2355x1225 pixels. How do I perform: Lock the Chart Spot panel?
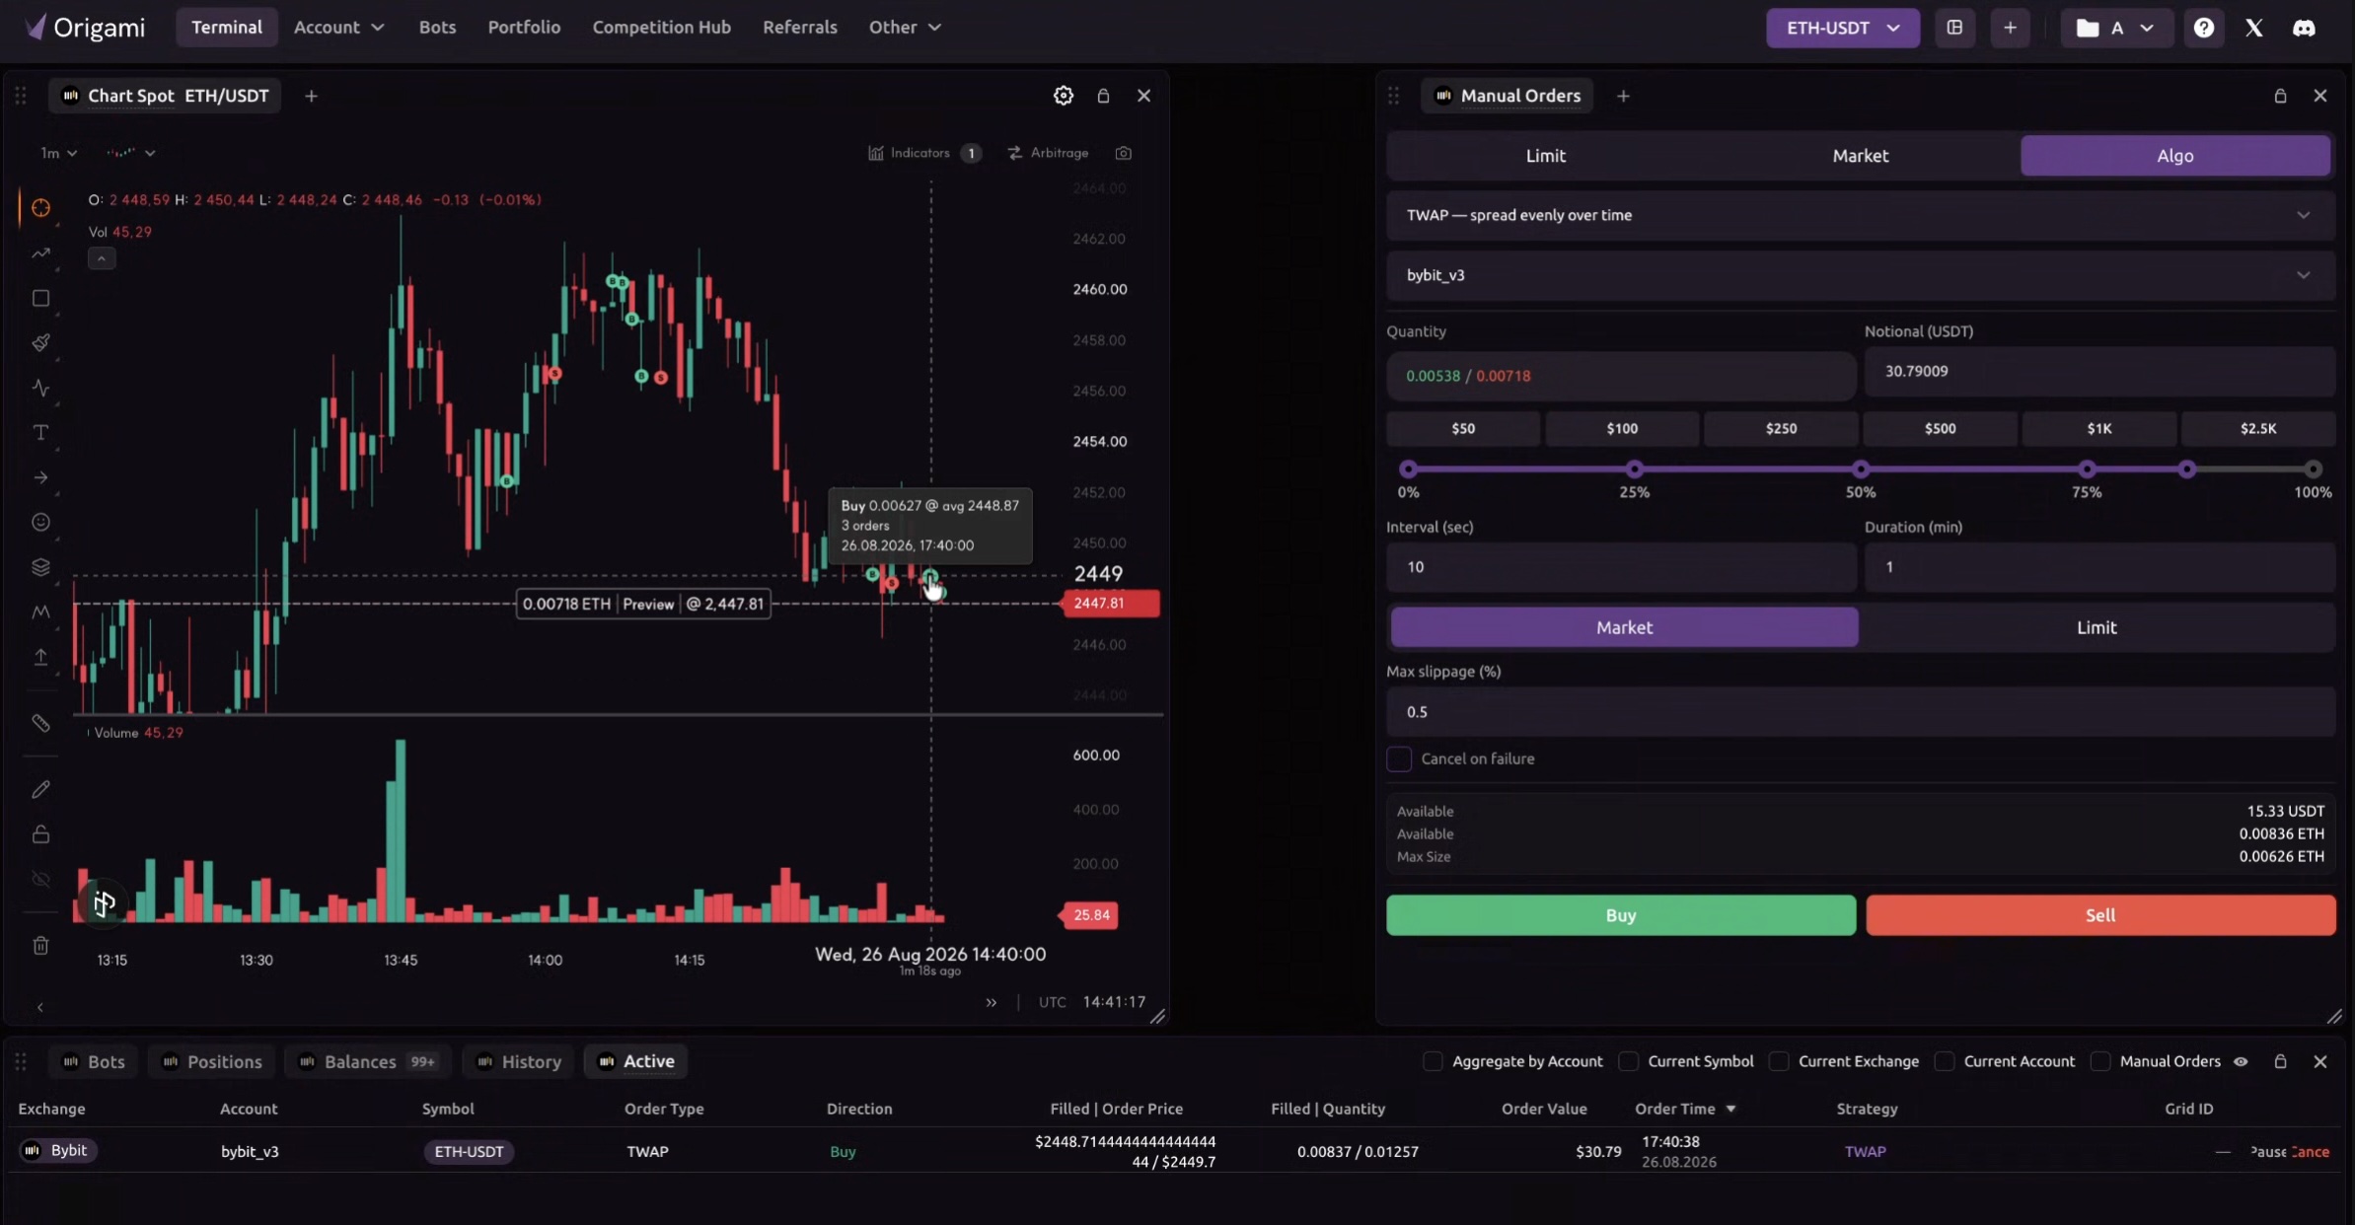[x=1103, y=96]
